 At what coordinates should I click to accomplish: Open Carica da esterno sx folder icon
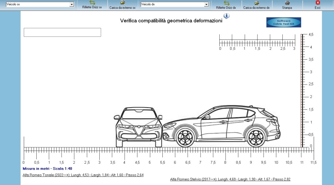point(122,3)
